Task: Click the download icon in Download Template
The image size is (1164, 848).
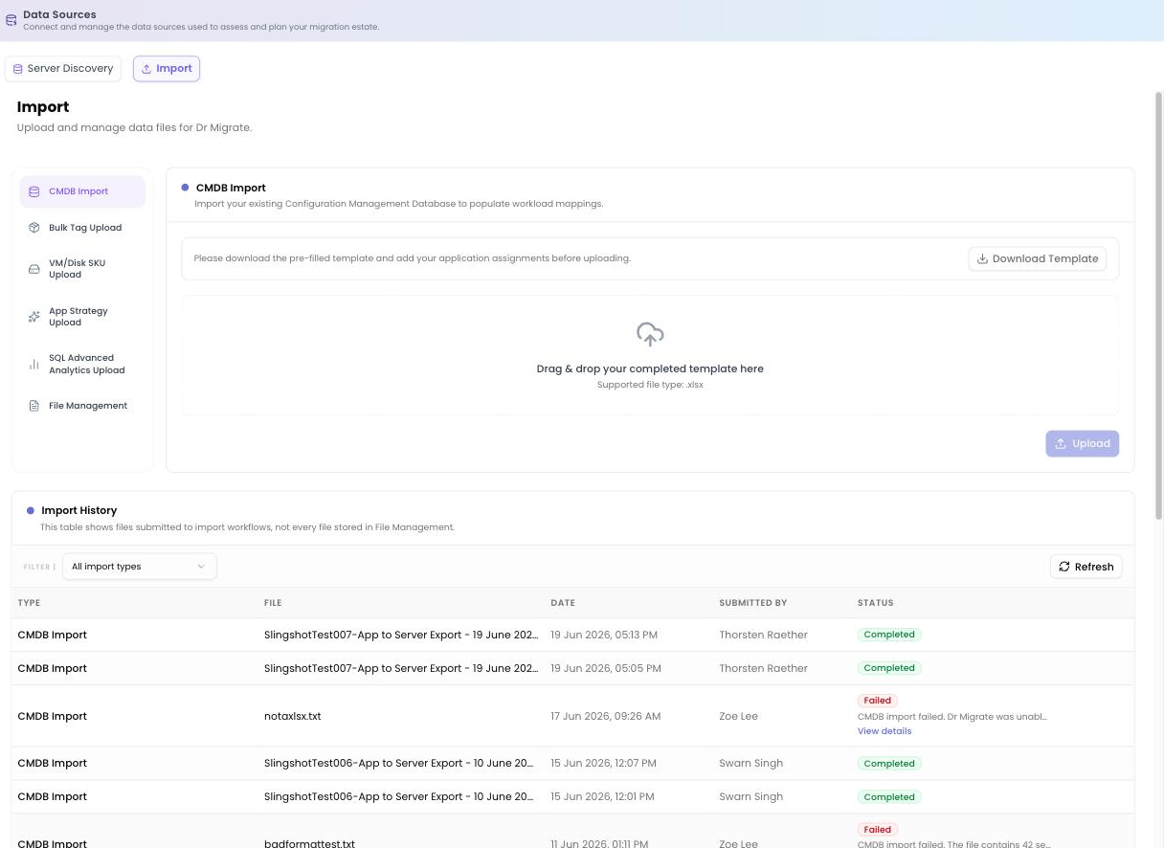Action: (982, 258)
